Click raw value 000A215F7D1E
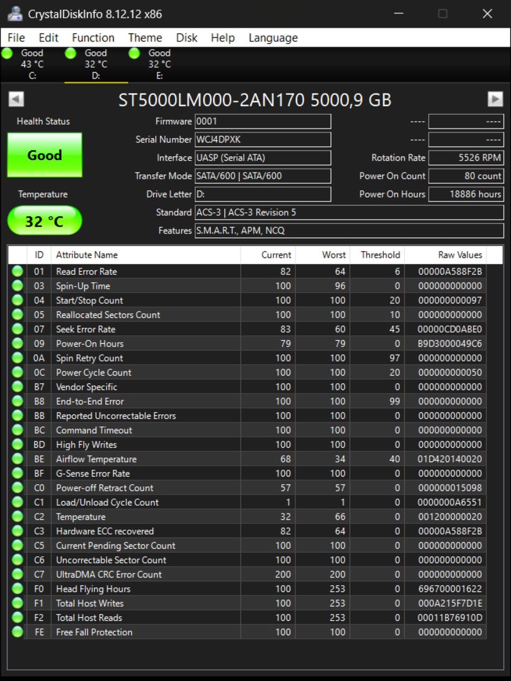This screenshot has width=511, height=681. [450, 603]
